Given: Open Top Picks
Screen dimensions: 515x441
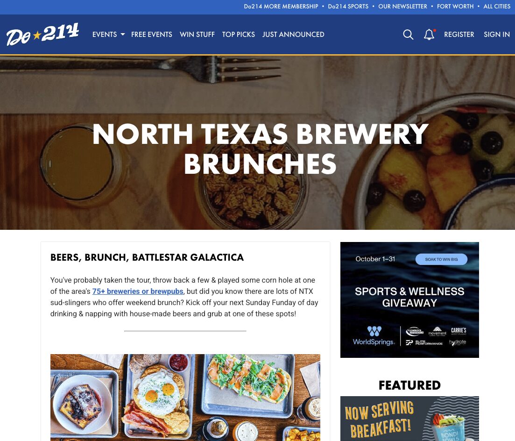Looking at the screenshot, I should 238,35.
